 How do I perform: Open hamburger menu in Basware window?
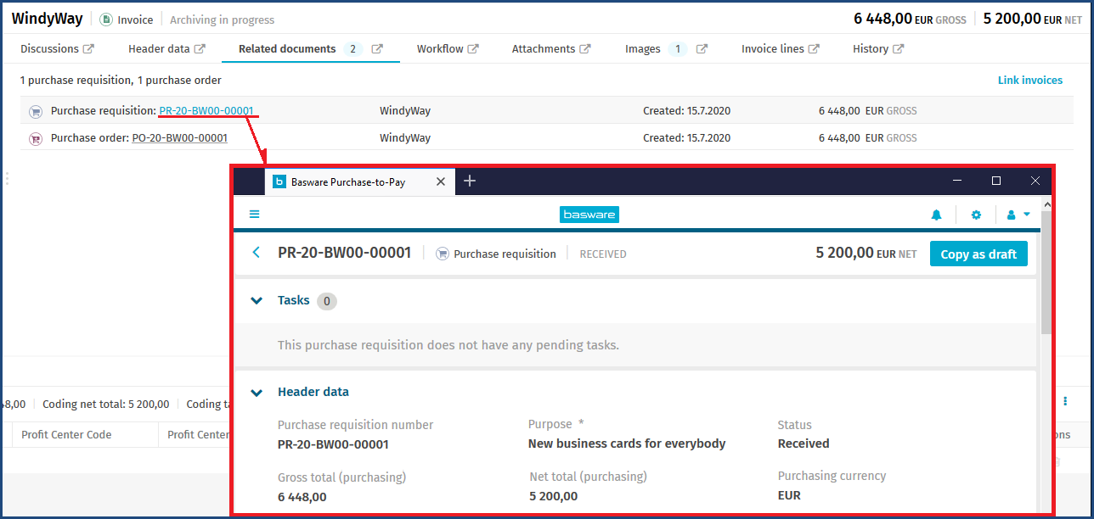tap(254, 215)
